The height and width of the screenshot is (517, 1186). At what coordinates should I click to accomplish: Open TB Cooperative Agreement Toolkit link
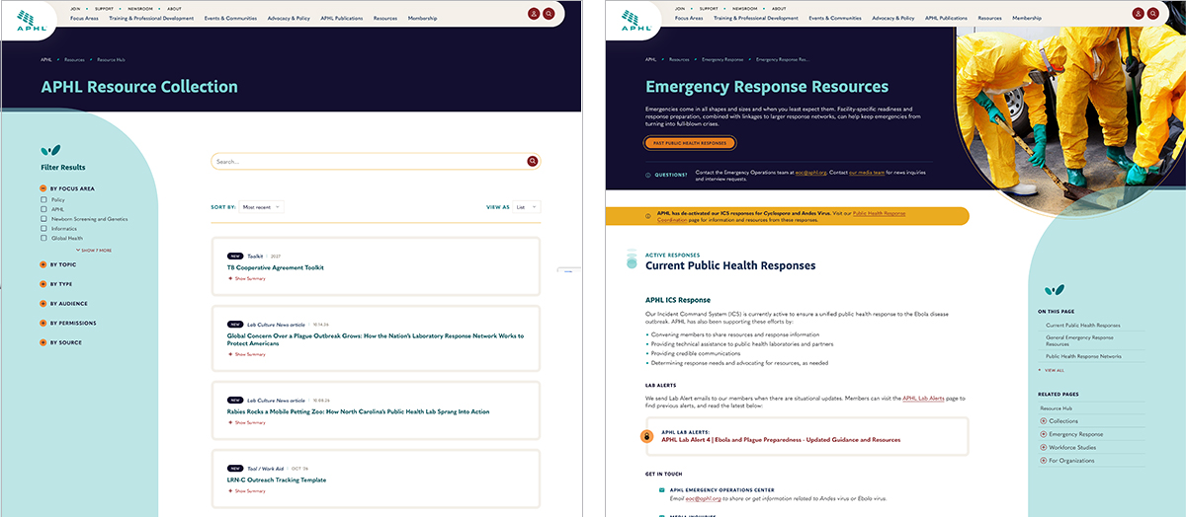pos(276,267)
